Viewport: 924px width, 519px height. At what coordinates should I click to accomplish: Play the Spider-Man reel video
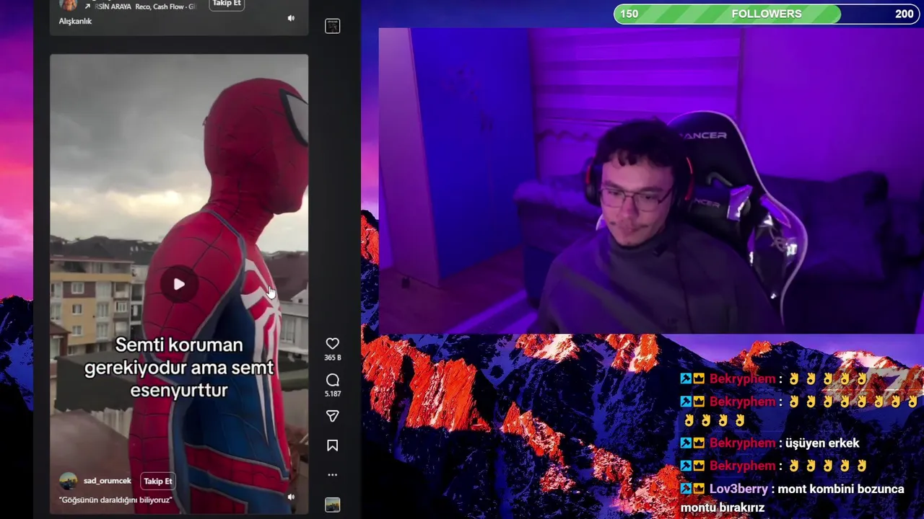(179, 284)
